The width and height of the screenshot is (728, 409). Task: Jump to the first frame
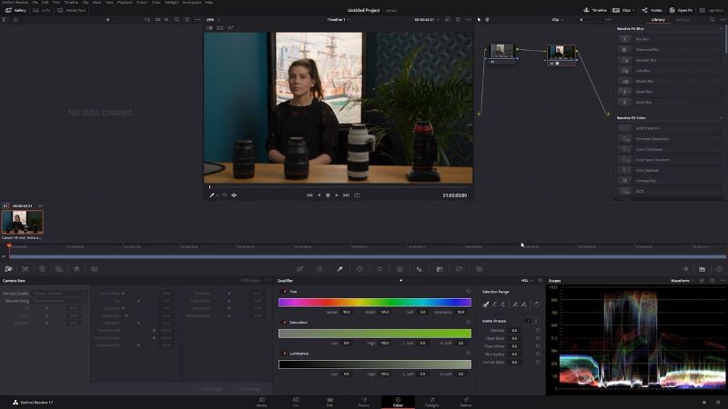pyautogui.click(x=309, y=195)
